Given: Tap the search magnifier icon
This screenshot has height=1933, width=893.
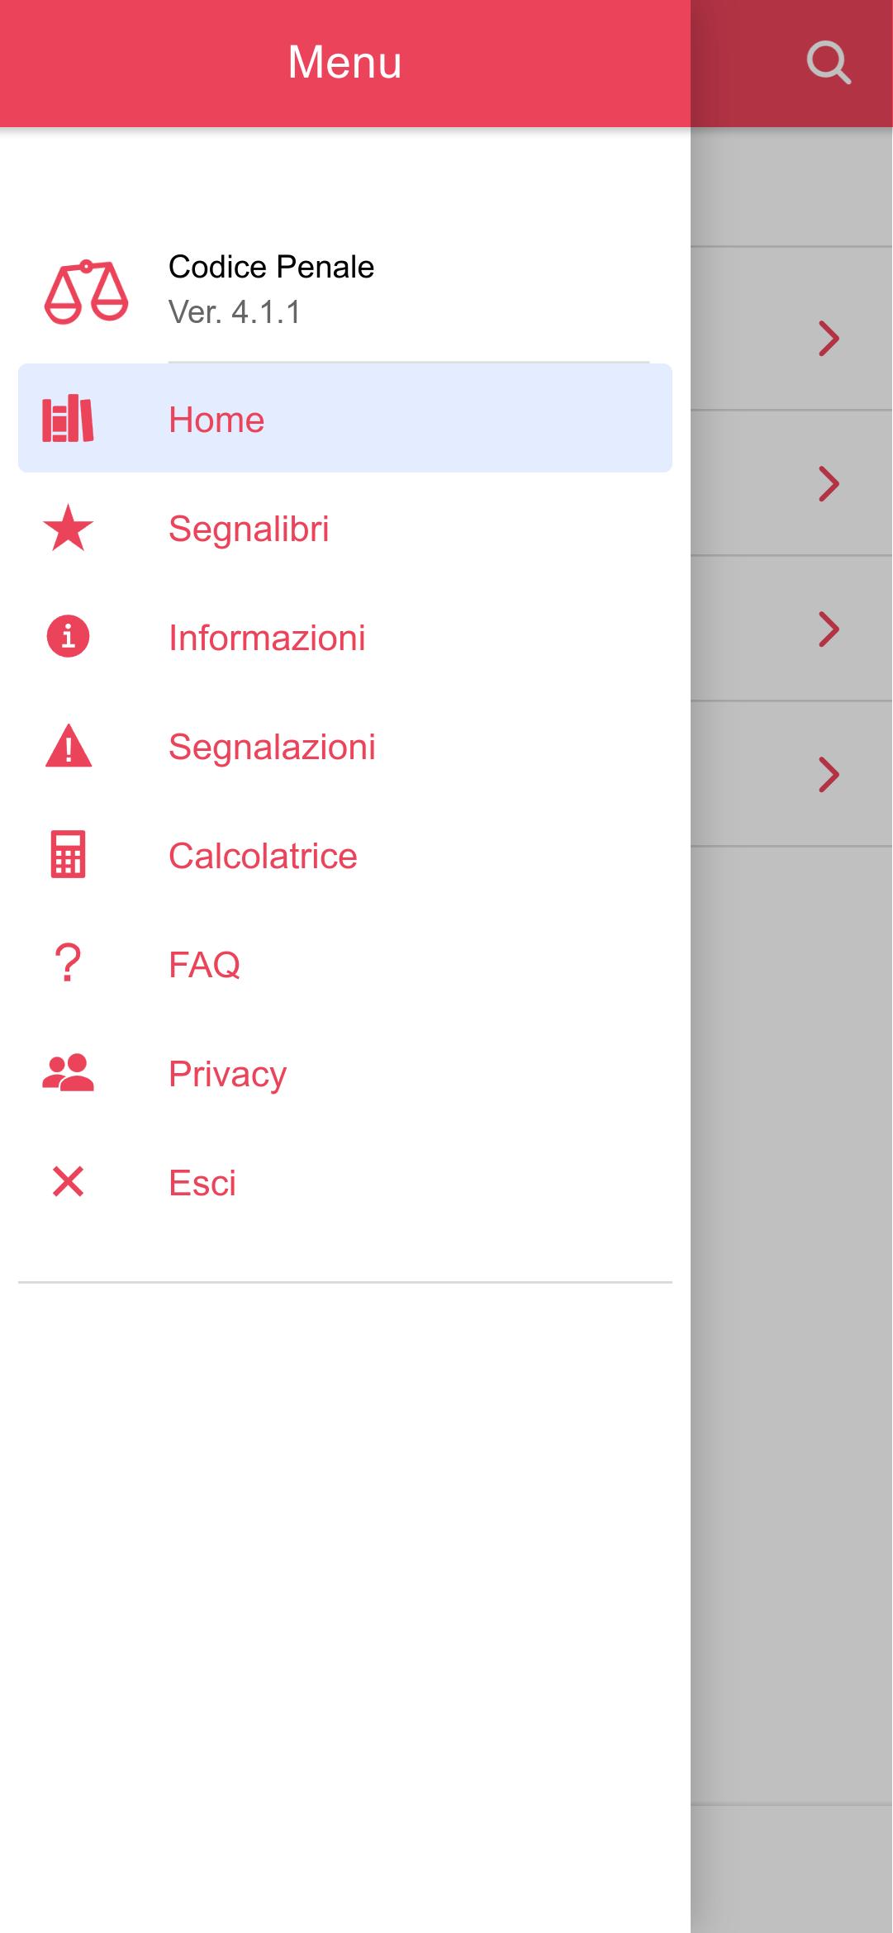Looking at the screenshot, I should [829, 63].
